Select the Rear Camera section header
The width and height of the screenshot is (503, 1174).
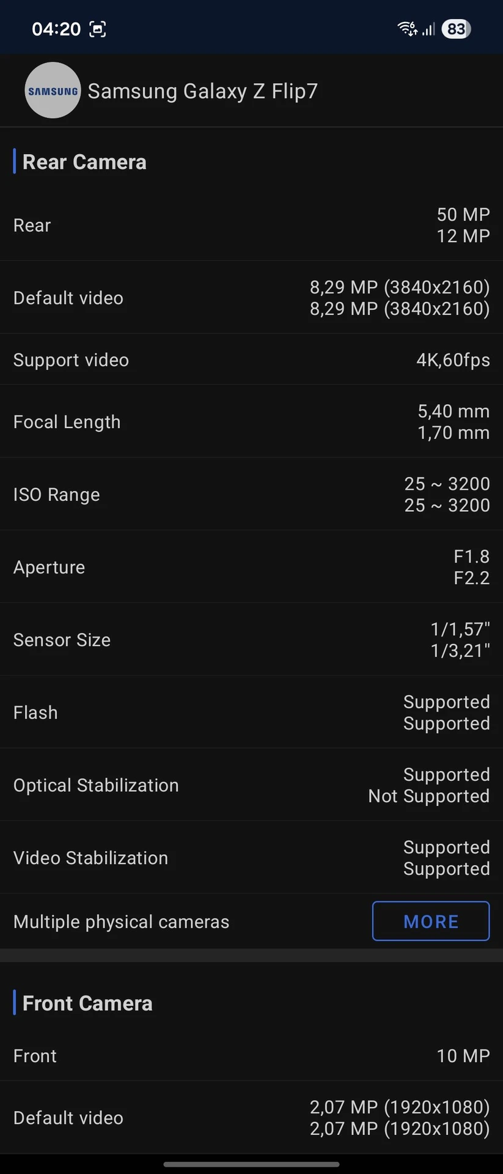coord(84,162)
